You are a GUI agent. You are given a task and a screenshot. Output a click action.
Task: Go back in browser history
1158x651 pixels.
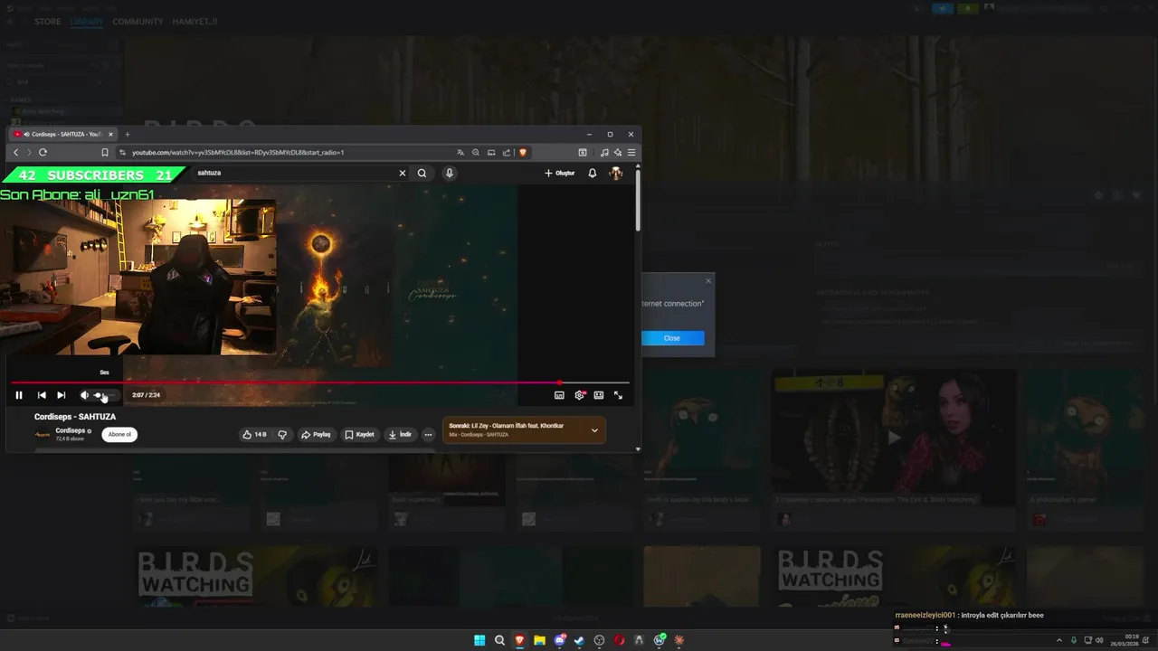tap(15, 152)
